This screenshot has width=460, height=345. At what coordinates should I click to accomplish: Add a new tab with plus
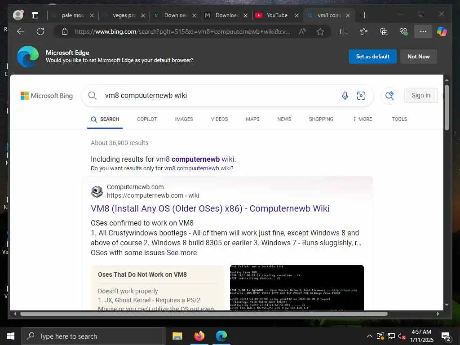[x=364, y=15]
